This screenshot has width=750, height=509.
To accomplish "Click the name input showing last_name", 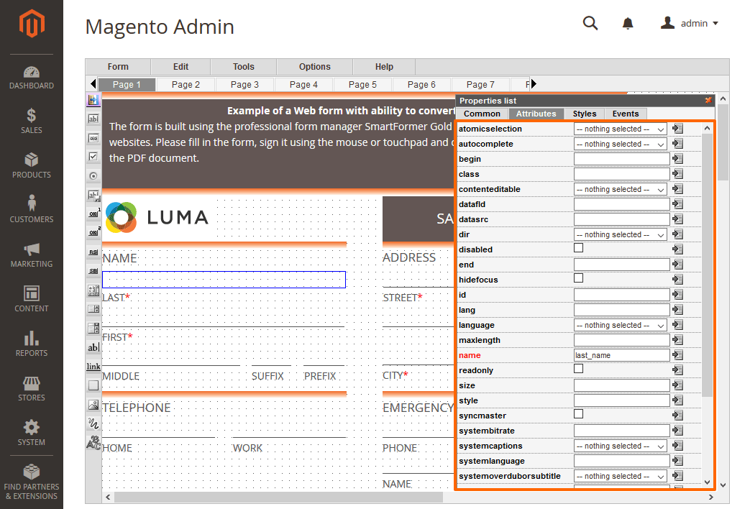I will (x=620, y=354).
